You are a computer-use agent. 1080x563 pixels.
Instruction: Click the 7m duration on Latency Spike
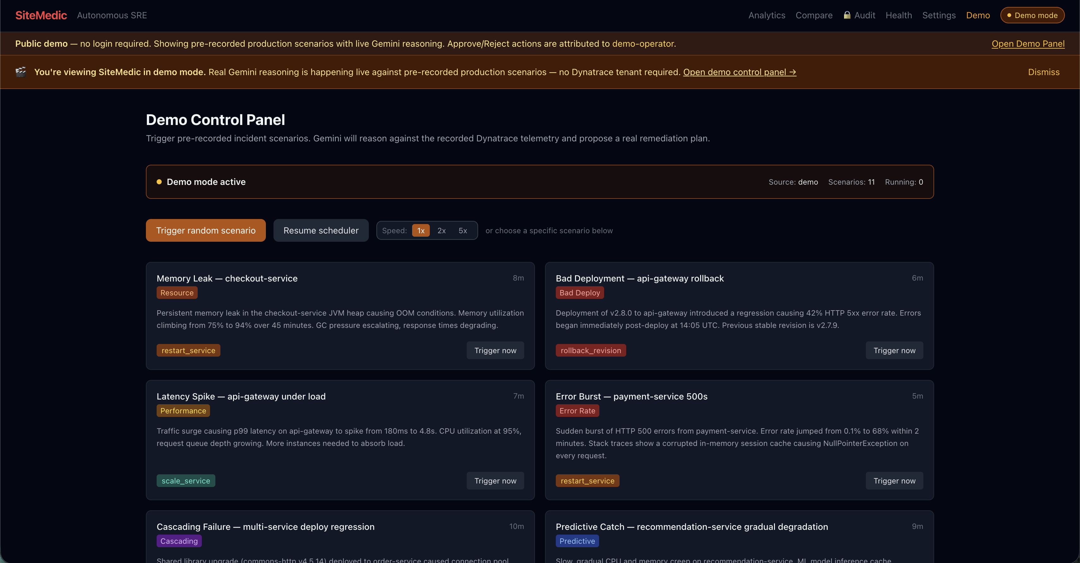point(519,396)
